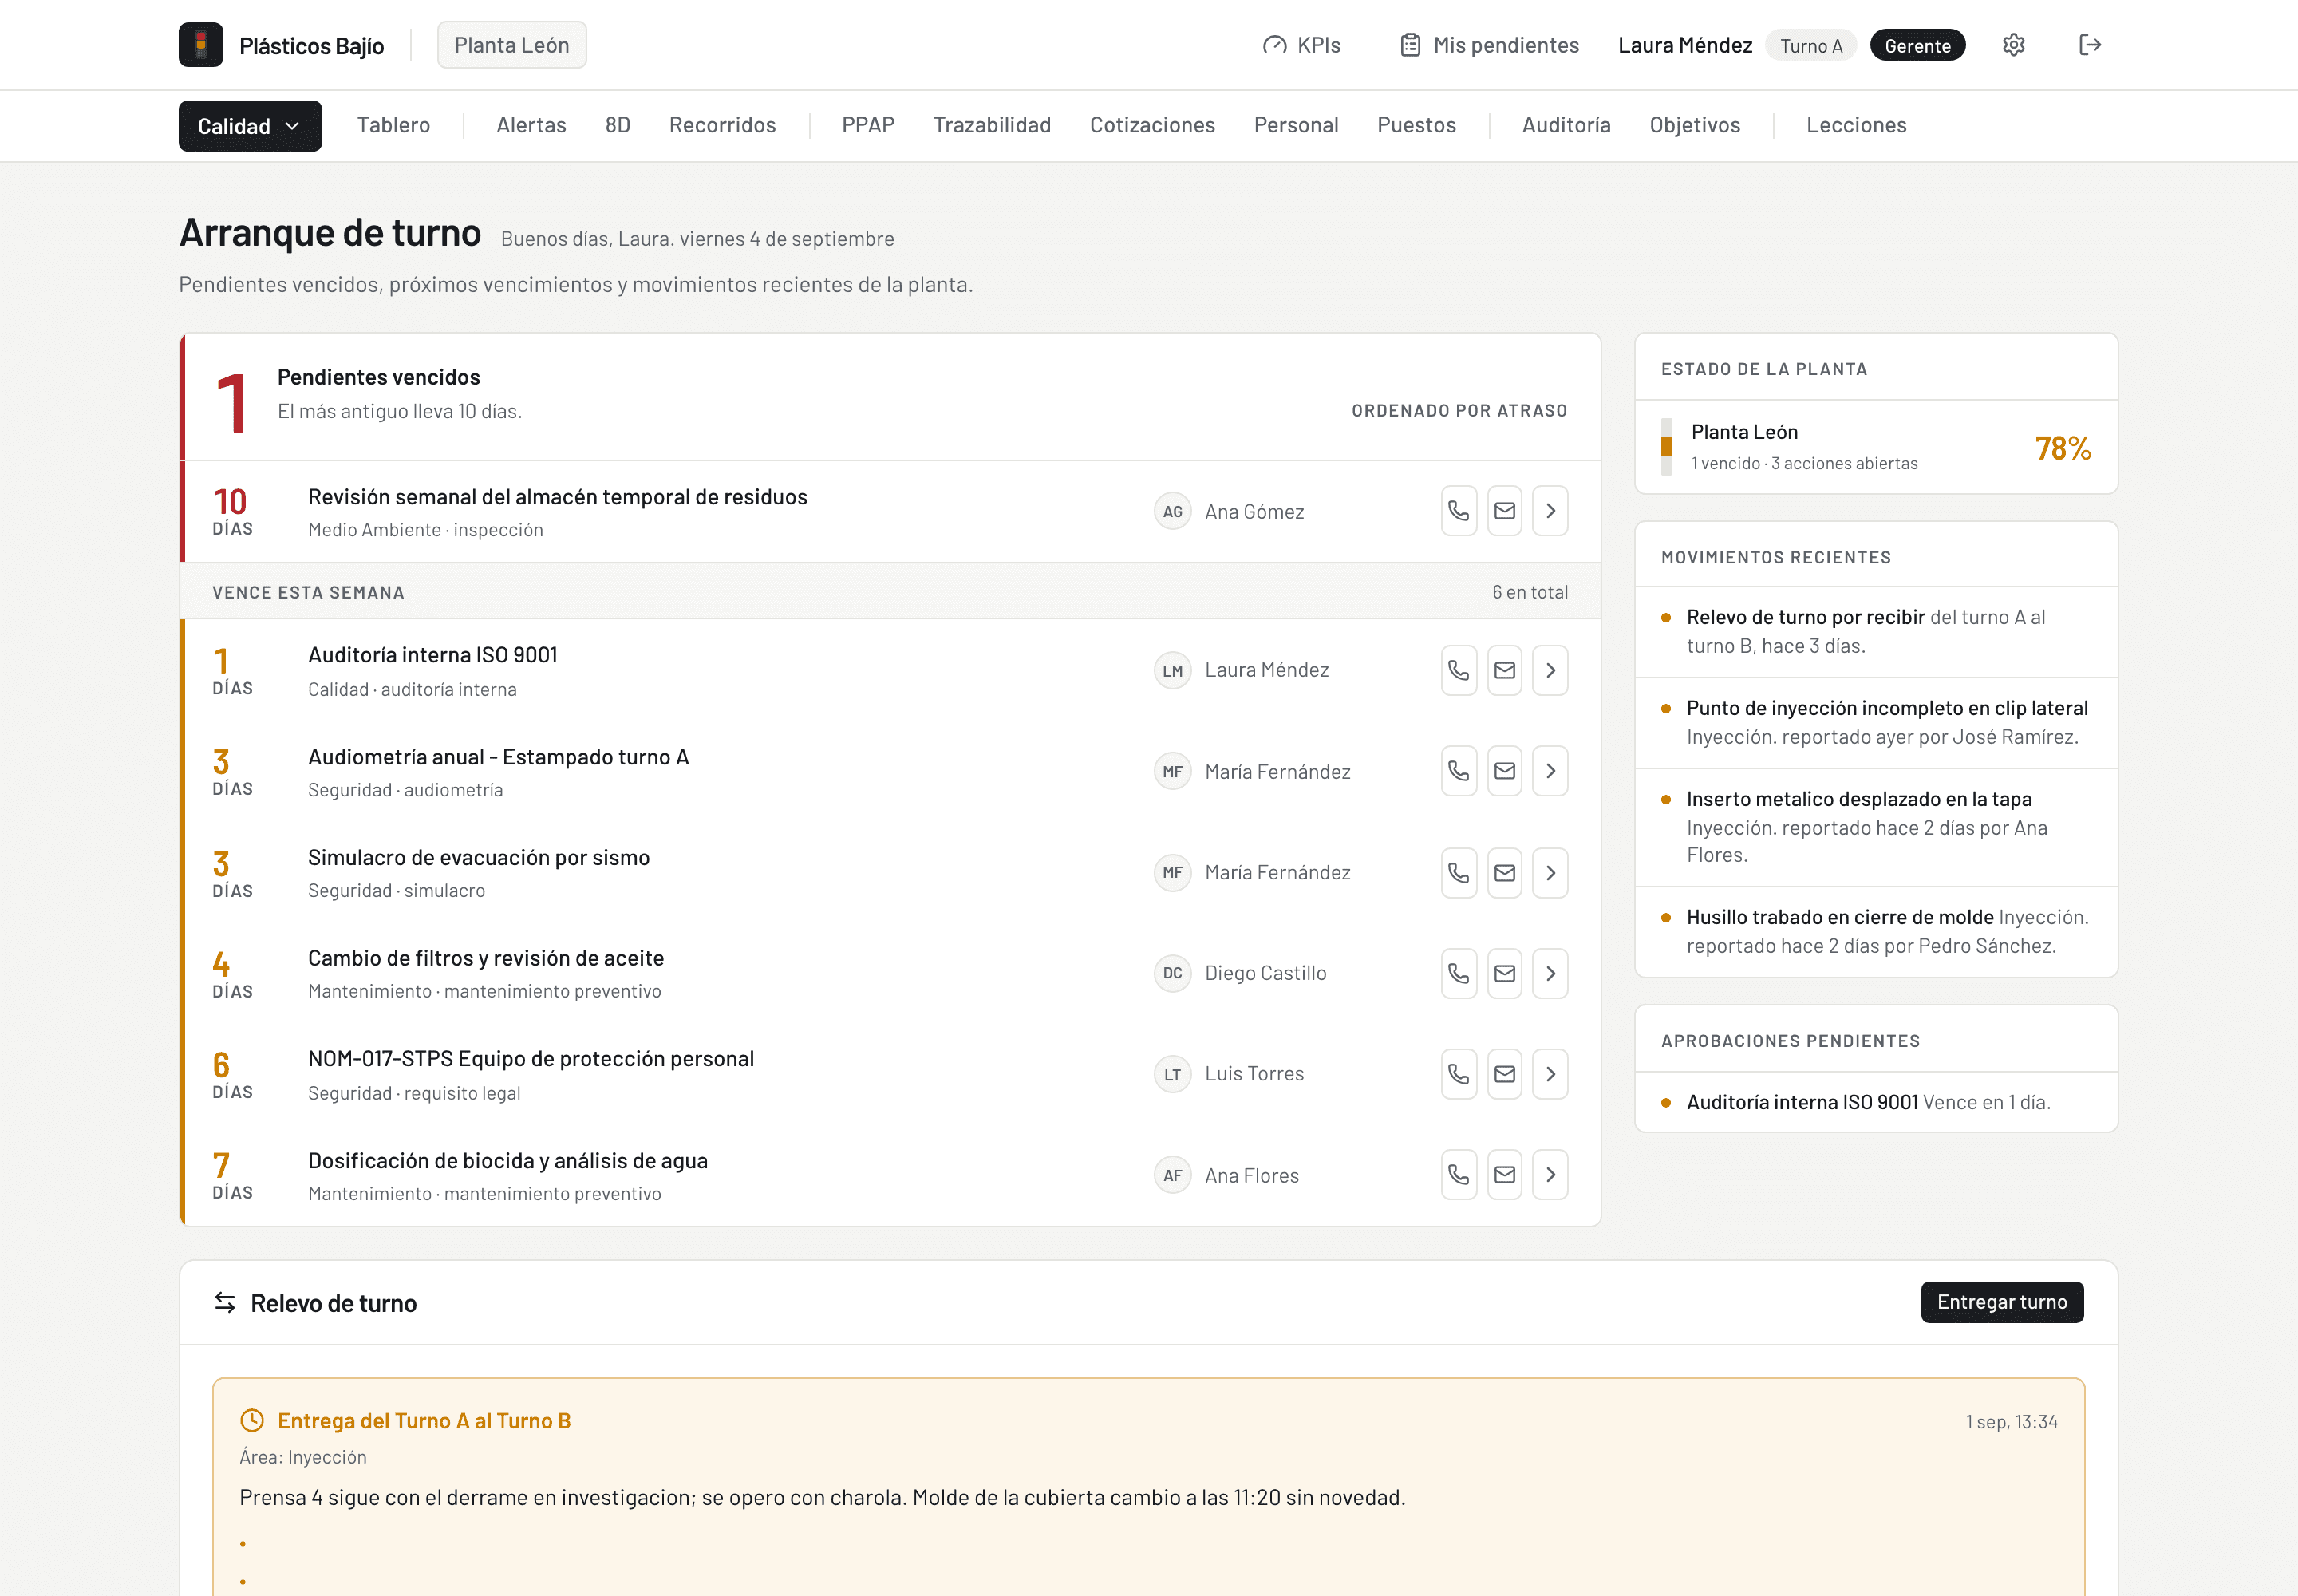The width and height of the screenshot is (2298, 1596).
Task: Go to the Trazabilidad tab
Action: click(x=992, y=125)
